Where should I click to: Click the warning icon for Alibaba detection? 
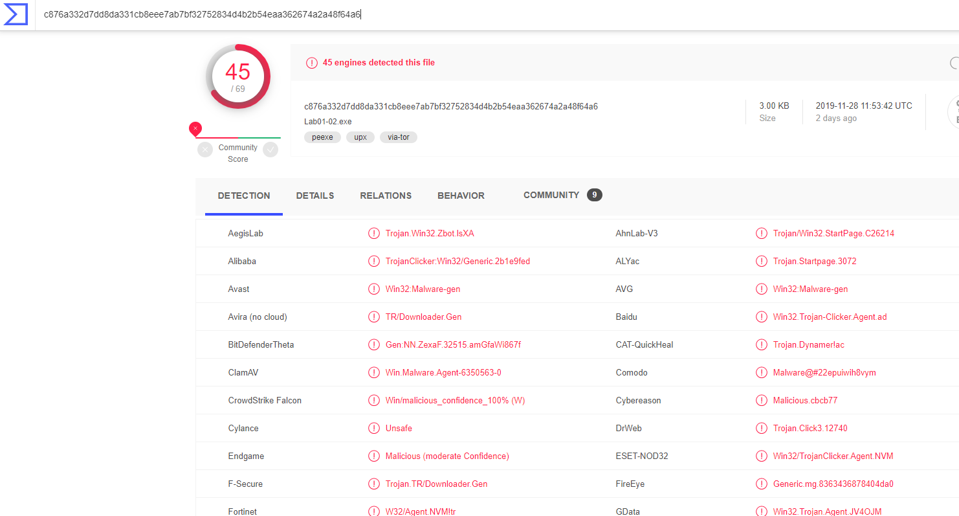[374, 261]
